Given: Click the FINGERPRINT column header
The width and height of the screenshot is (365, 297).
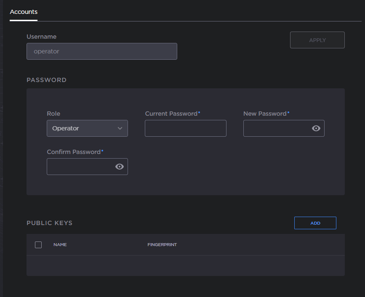Looking at the screenshot, I should point(162,245).
